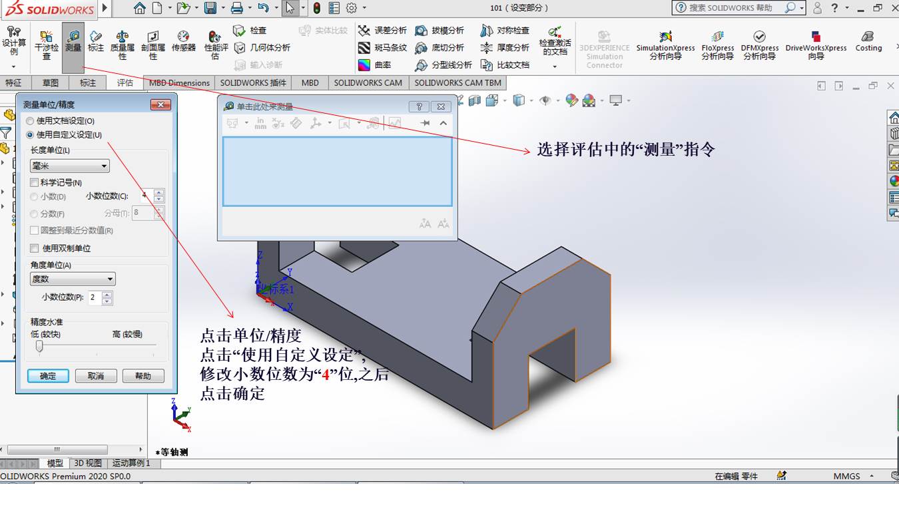Open 干涉检查 interference detection
Viewport: 899px width, 505px height.
(47, 44)
